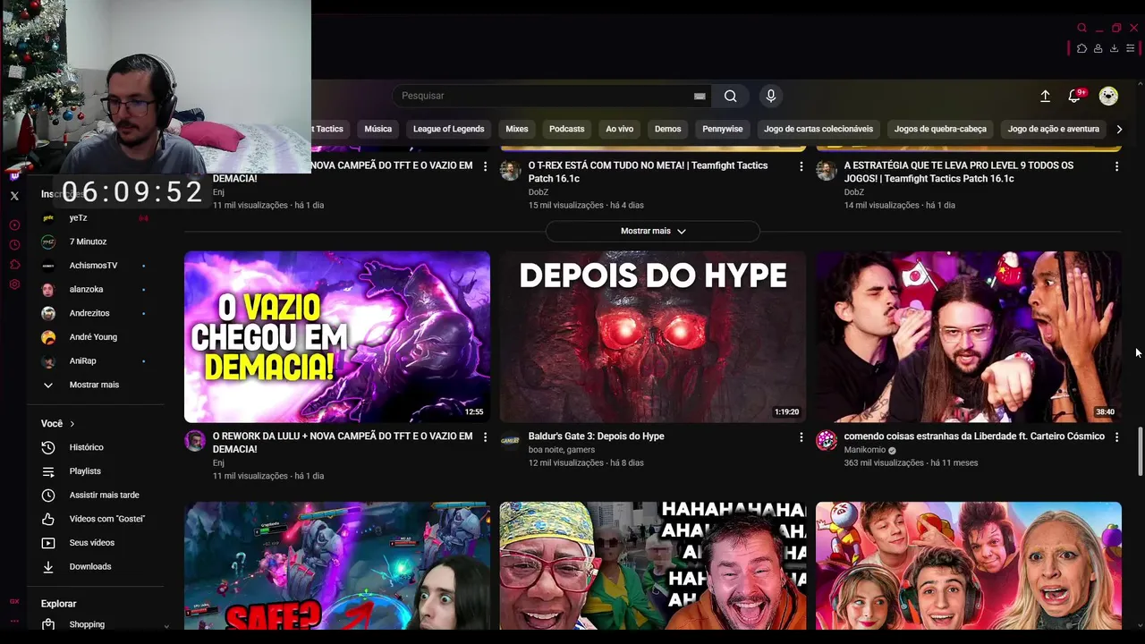1145x644 pixels.
Task: Open Opera GX extensions cube icon
Action: [1081, 48]
